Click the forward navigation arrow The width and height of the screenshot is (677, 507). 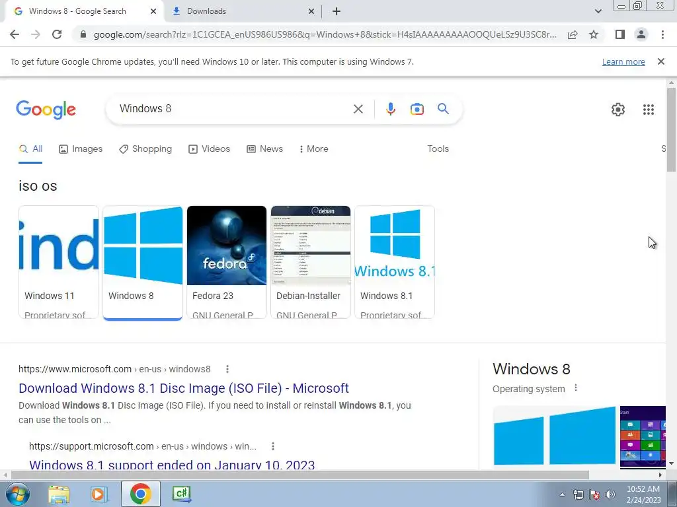[36, 34]
